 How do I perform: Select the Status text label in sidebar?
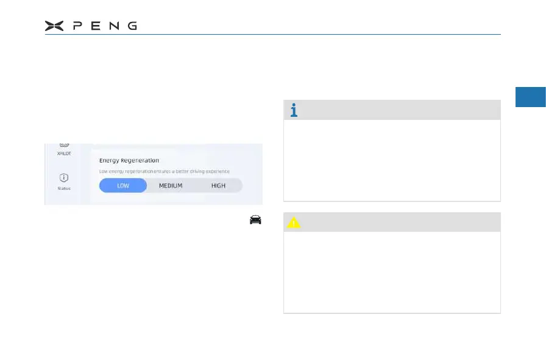click(x=64, y=188)
